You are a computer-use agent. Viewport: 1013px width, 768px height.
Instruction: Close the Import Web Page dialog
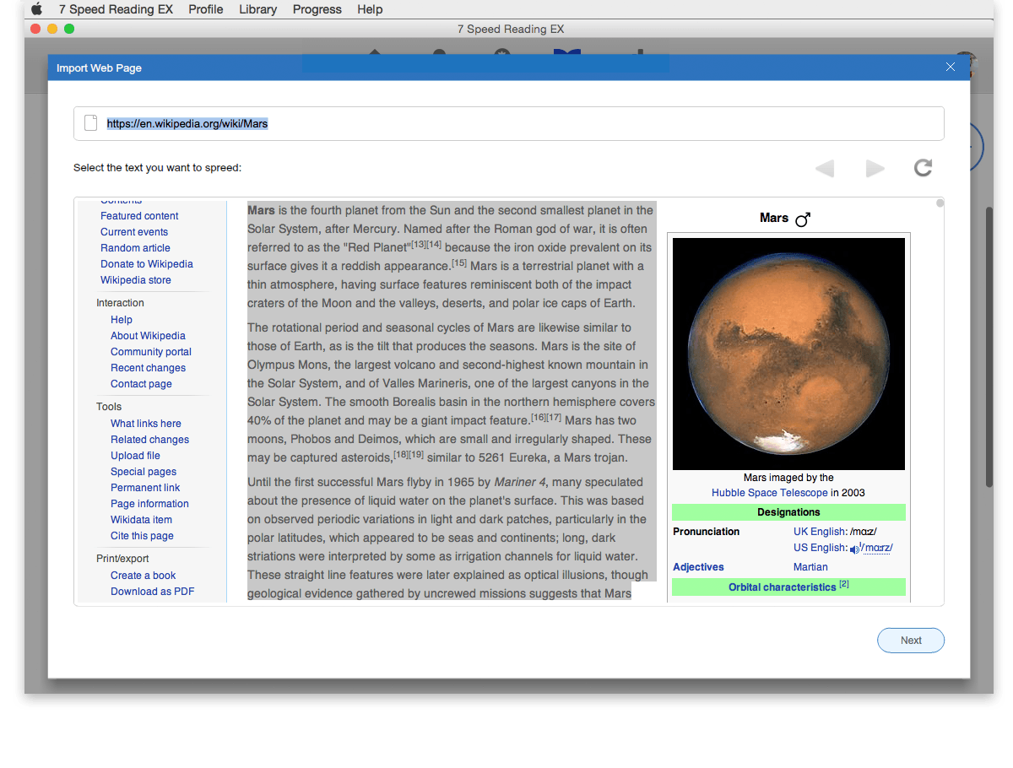(x=951, y=68)
